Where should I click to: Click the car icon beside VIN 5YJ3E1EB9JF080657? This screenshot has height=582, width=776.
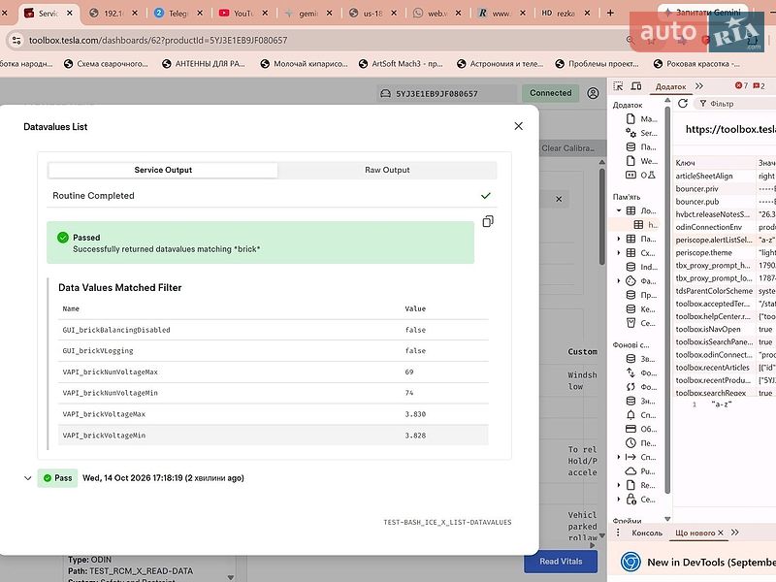pyautogui.click(x=385, y=93)
